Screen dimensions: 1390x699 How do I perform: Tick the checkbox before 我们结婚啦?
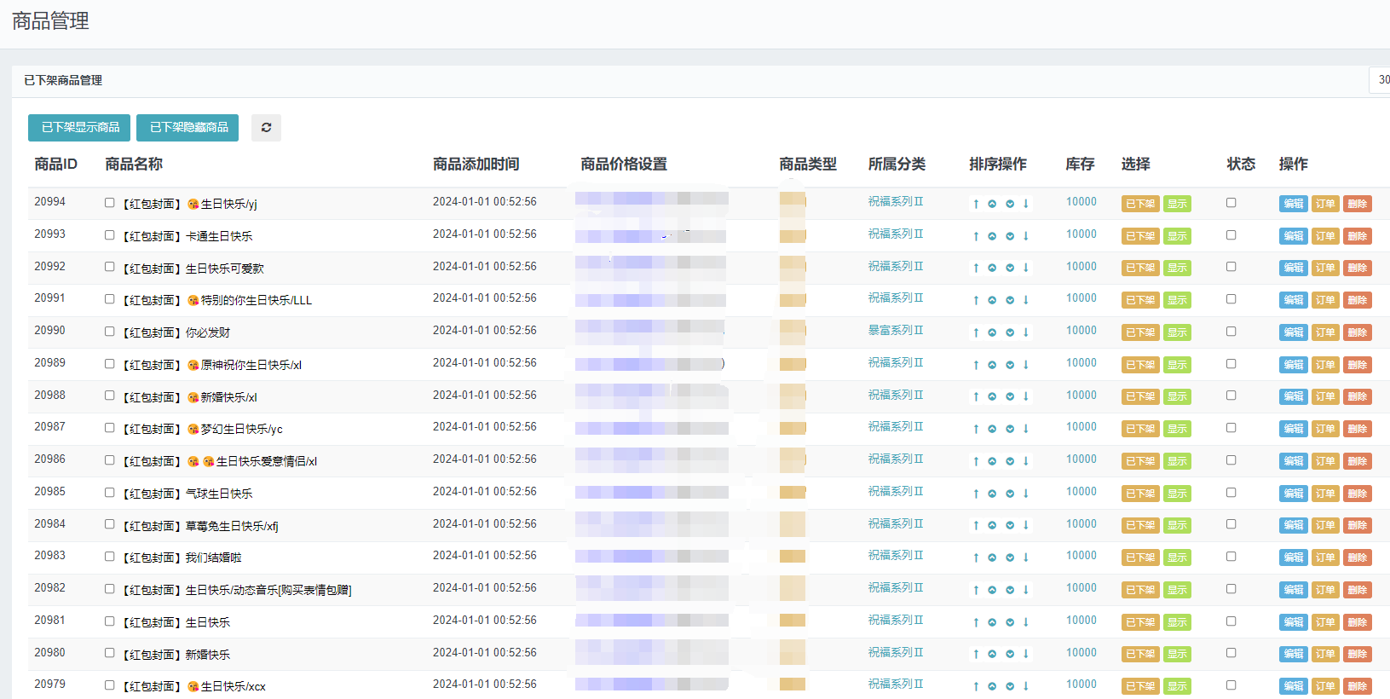coord(109,557)
